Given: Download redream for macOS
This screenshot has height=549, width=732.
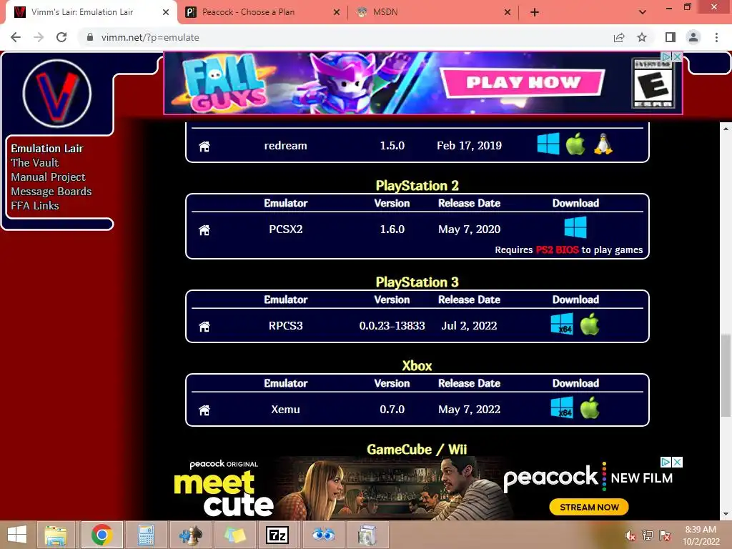Looking at the screenshot, I should pyautogui.click(x=575, y=143).
